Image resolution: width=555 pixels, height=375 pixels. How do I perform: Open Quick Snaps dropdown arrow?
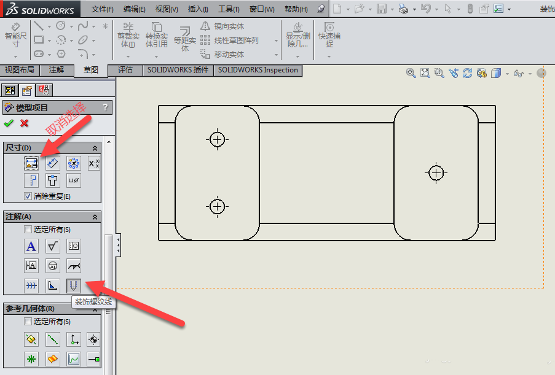[x=329, y=56]
